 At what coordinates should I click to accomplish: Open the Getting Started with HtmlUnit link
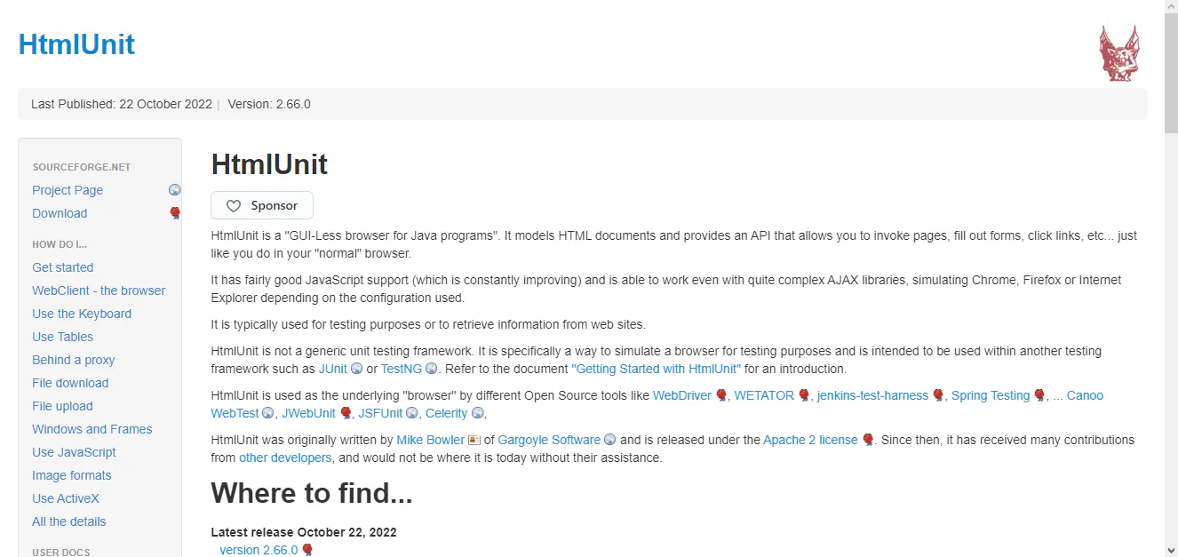click(x=656, y=368)
